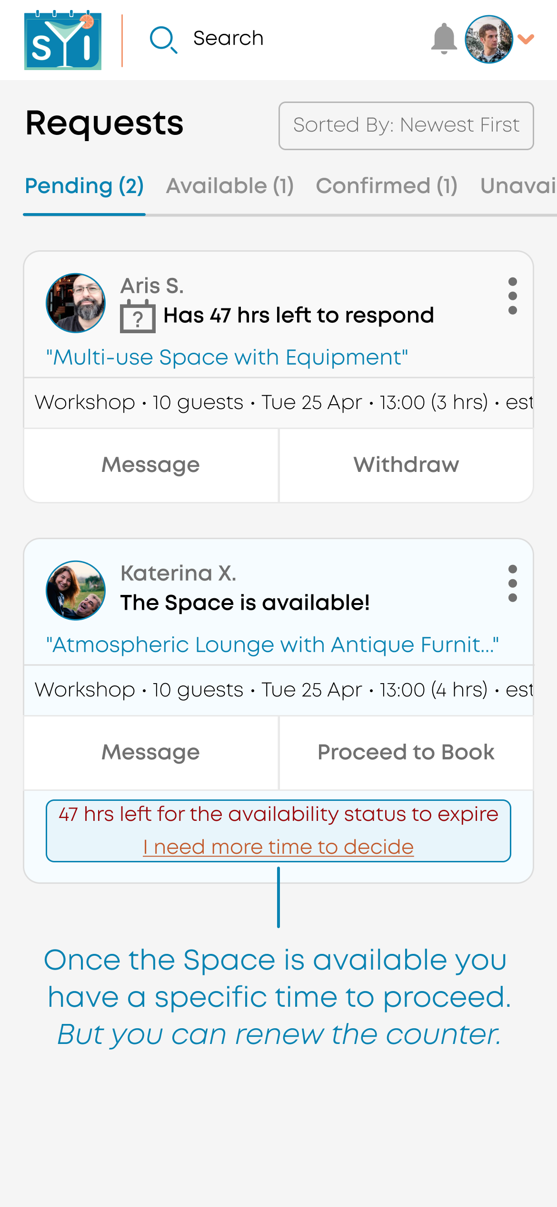Click Withdraw on Aris S. request
Image resolution: width=557 pixels, height=1207 pixels.
click(x=406, y=465)
